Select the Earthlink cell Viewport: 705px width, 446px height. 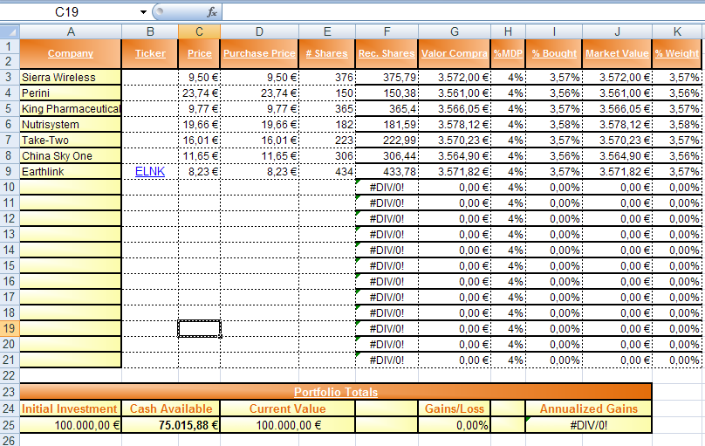71,171
